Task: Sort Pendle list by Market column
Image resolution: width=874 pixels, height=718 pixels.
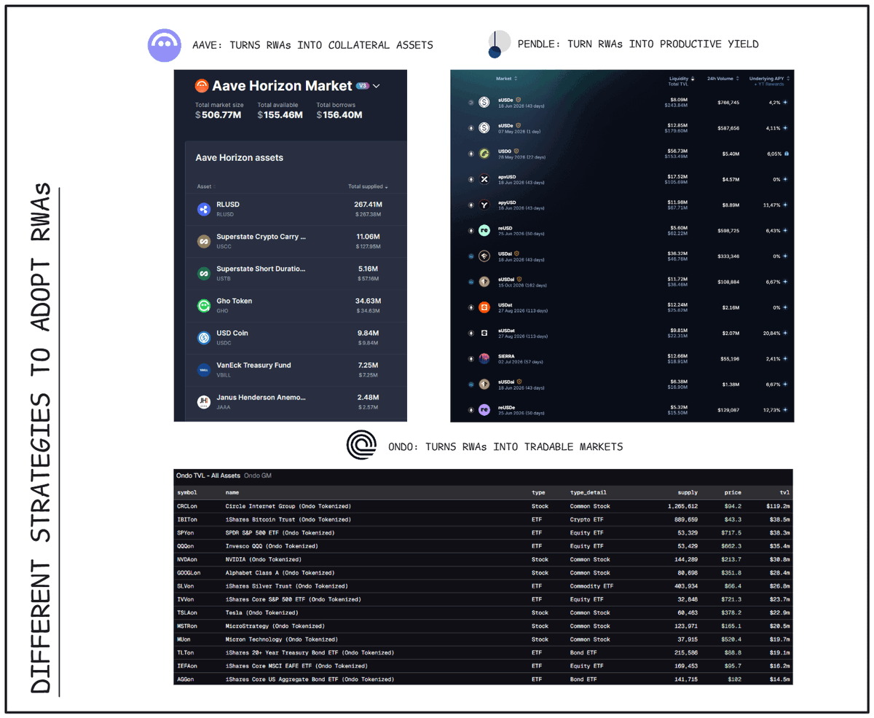Action: click(x=507, y=78)
